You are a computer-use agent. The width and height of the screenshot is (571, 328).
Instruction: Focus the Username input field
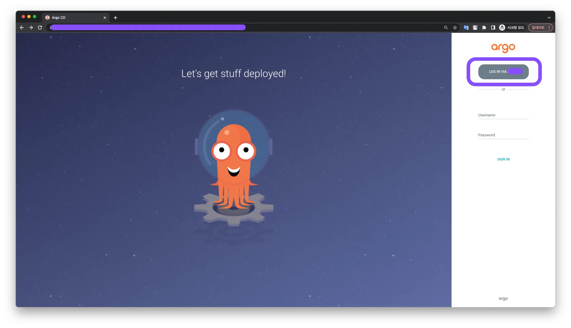pos(503,115)
